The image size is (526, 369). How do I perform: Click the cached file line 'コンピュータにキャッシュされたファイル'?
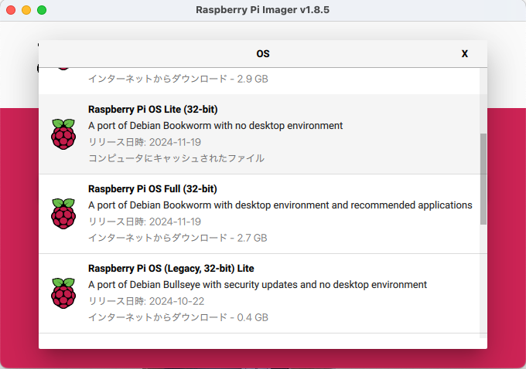pos(176,157)
